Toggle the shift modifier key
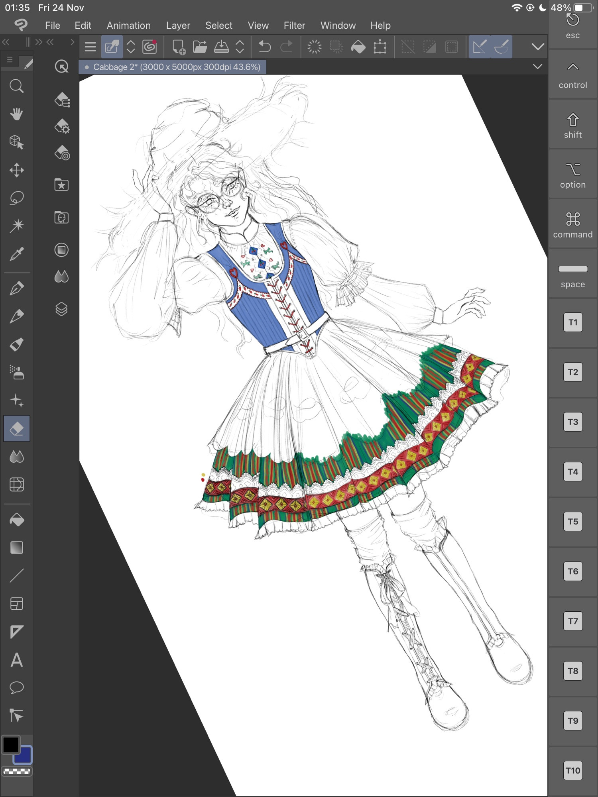The width and height of the screenshot is (598, 797). click(573, 124)
